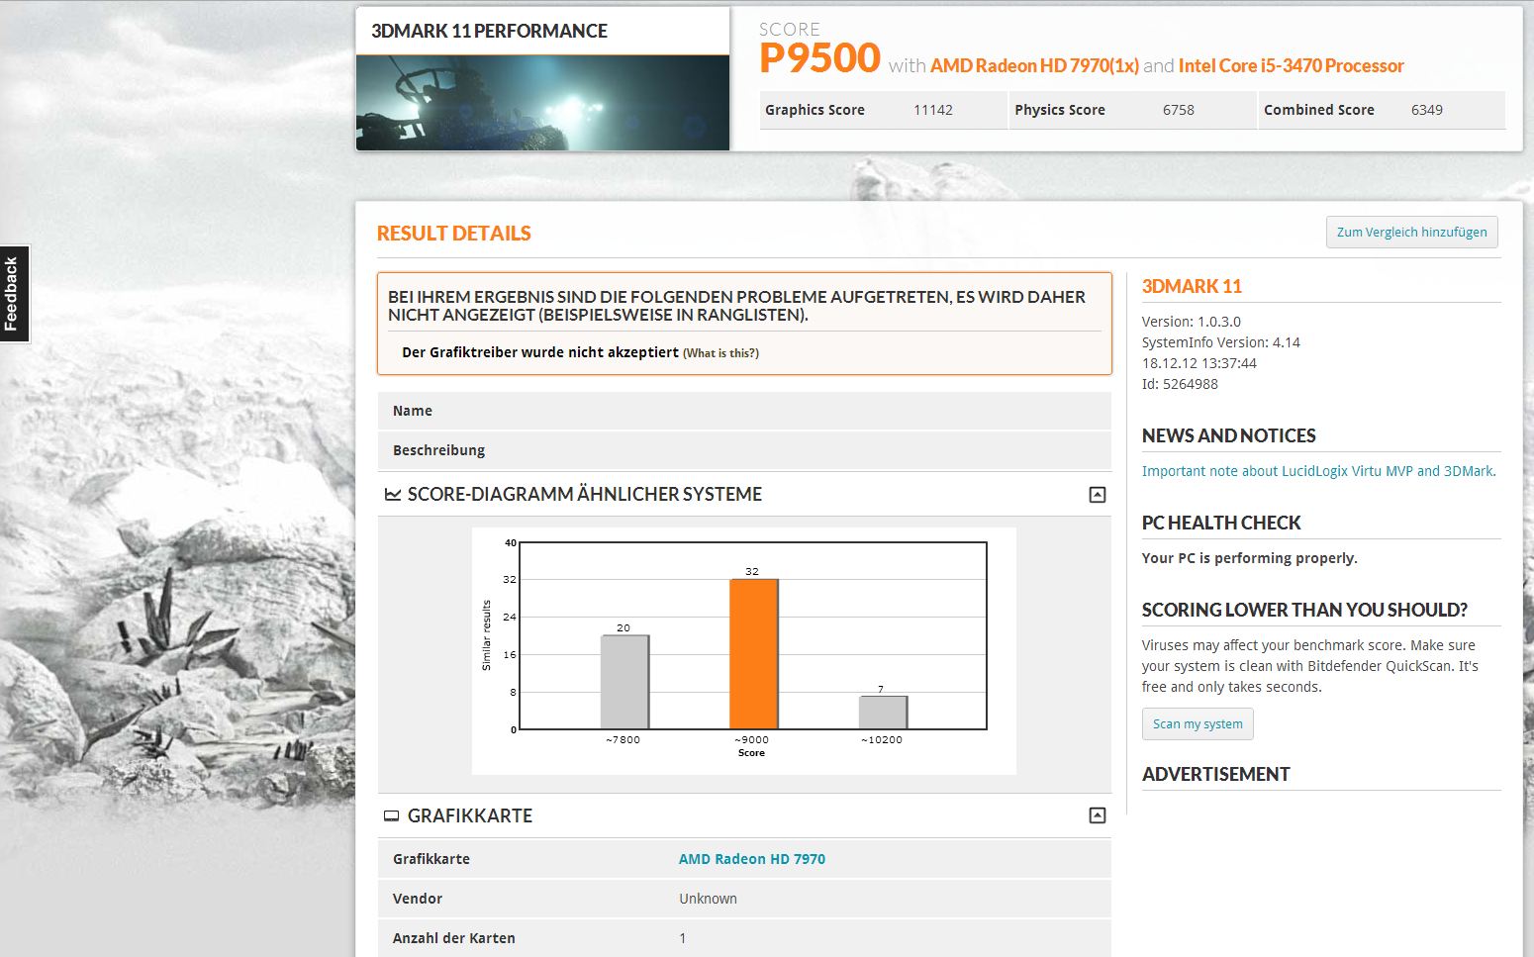
Task: Click the graphics card icon beside Grafikkarte heading
Action: pos(392,815)
